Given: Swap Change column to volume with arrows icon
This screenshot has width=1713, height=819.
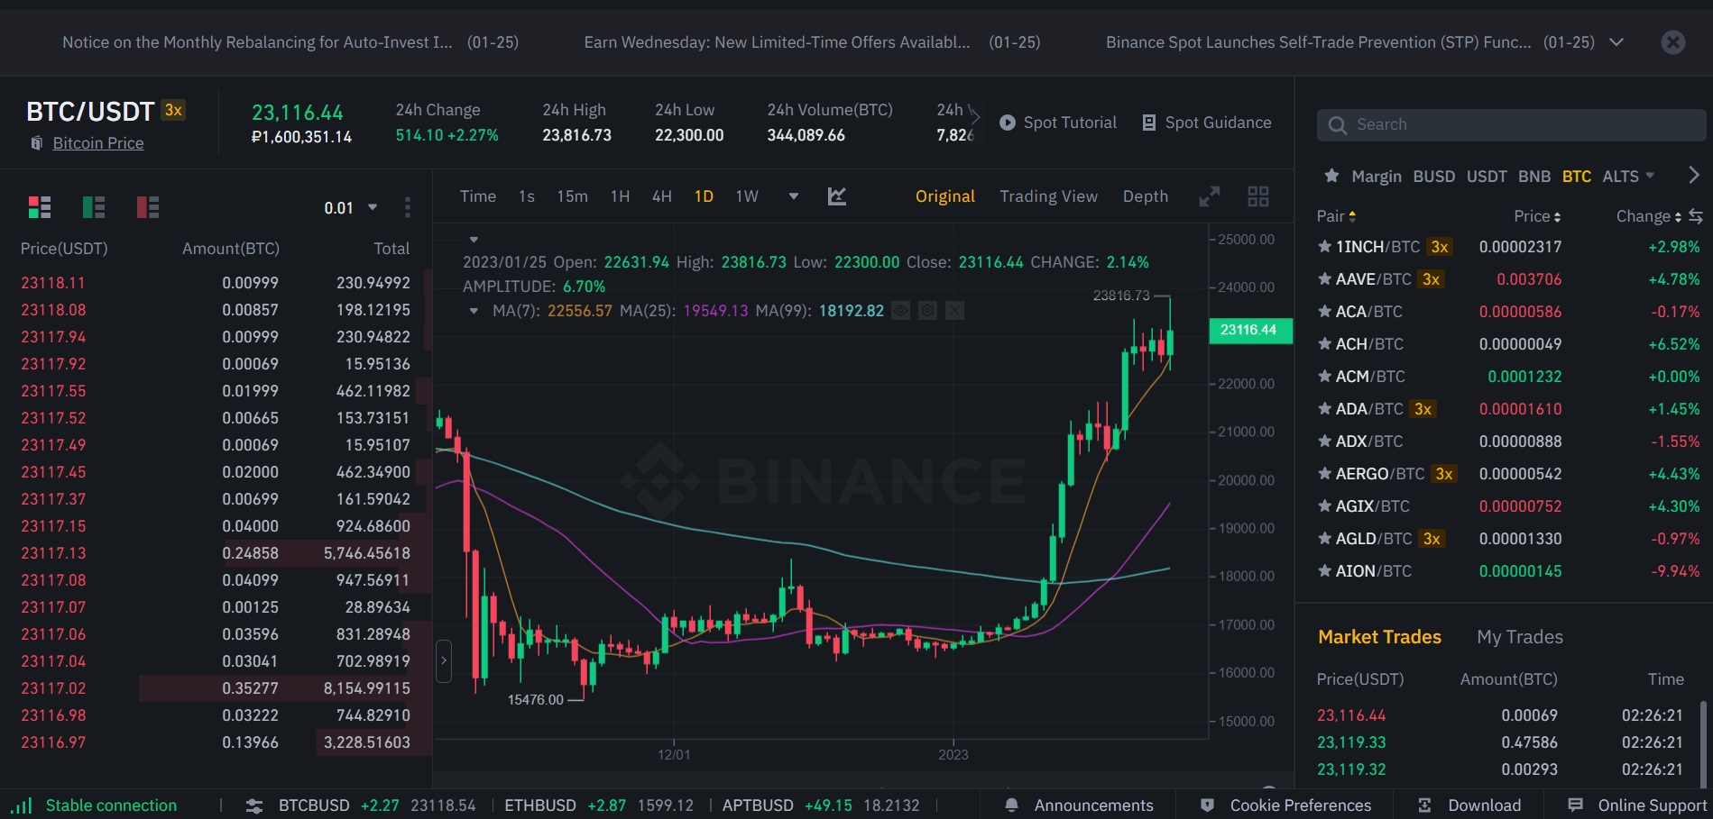Looking at the screenshot, I should coord(1696,216).
